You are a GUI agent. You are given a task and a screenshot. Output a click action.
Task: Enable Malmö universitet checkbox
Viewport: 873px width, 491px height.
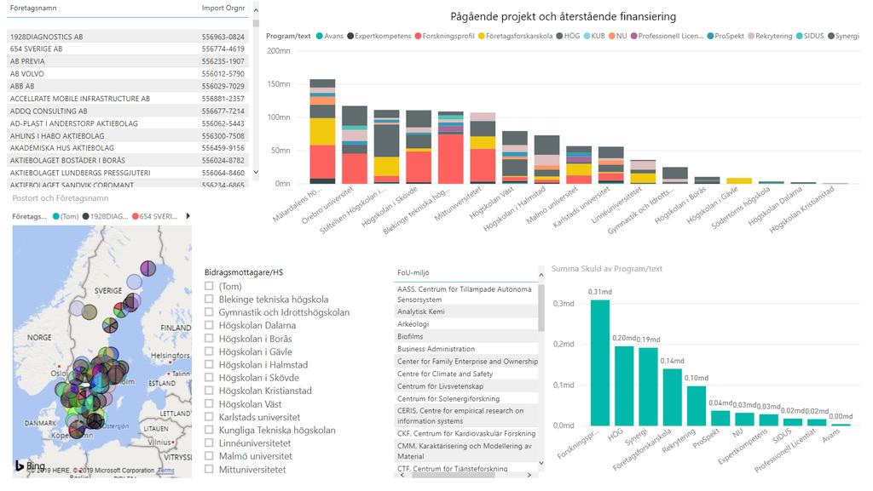(209, 456)
